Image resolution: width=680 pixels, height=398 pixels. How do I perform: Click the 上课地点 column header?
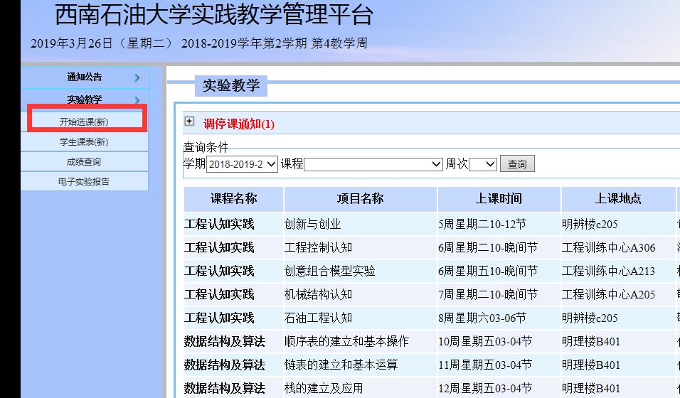coord(618,198)
